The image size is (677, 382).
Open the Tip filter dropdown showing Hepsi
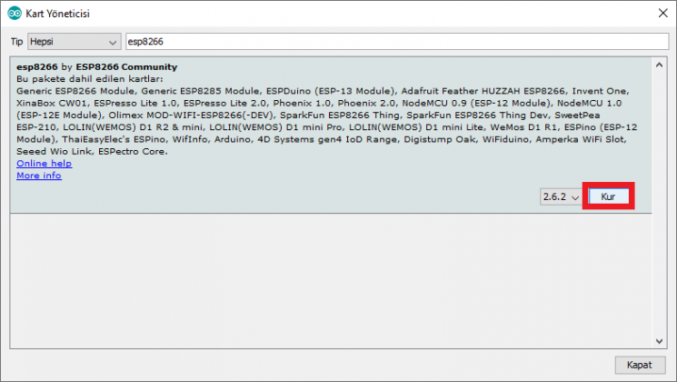coord(74,42)
